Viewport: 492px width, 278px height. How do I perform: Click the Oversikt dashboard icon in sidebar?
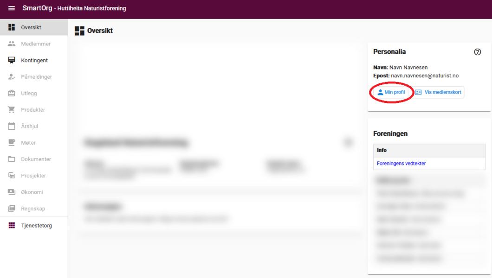click(x=12, y=27)
